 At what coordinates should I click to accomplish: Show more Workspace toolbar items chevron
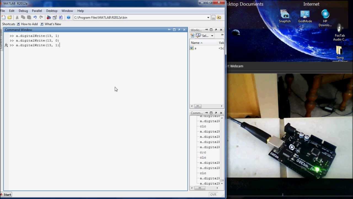[x=222, y=35]
